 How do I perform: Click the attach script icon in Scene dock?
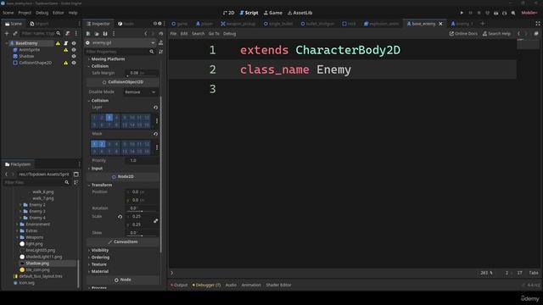[68, 34]
